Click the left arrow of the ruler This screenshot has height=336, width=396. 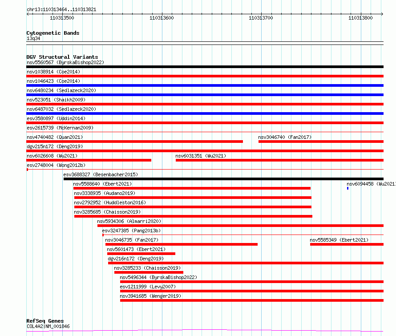[x=28, y=14]
